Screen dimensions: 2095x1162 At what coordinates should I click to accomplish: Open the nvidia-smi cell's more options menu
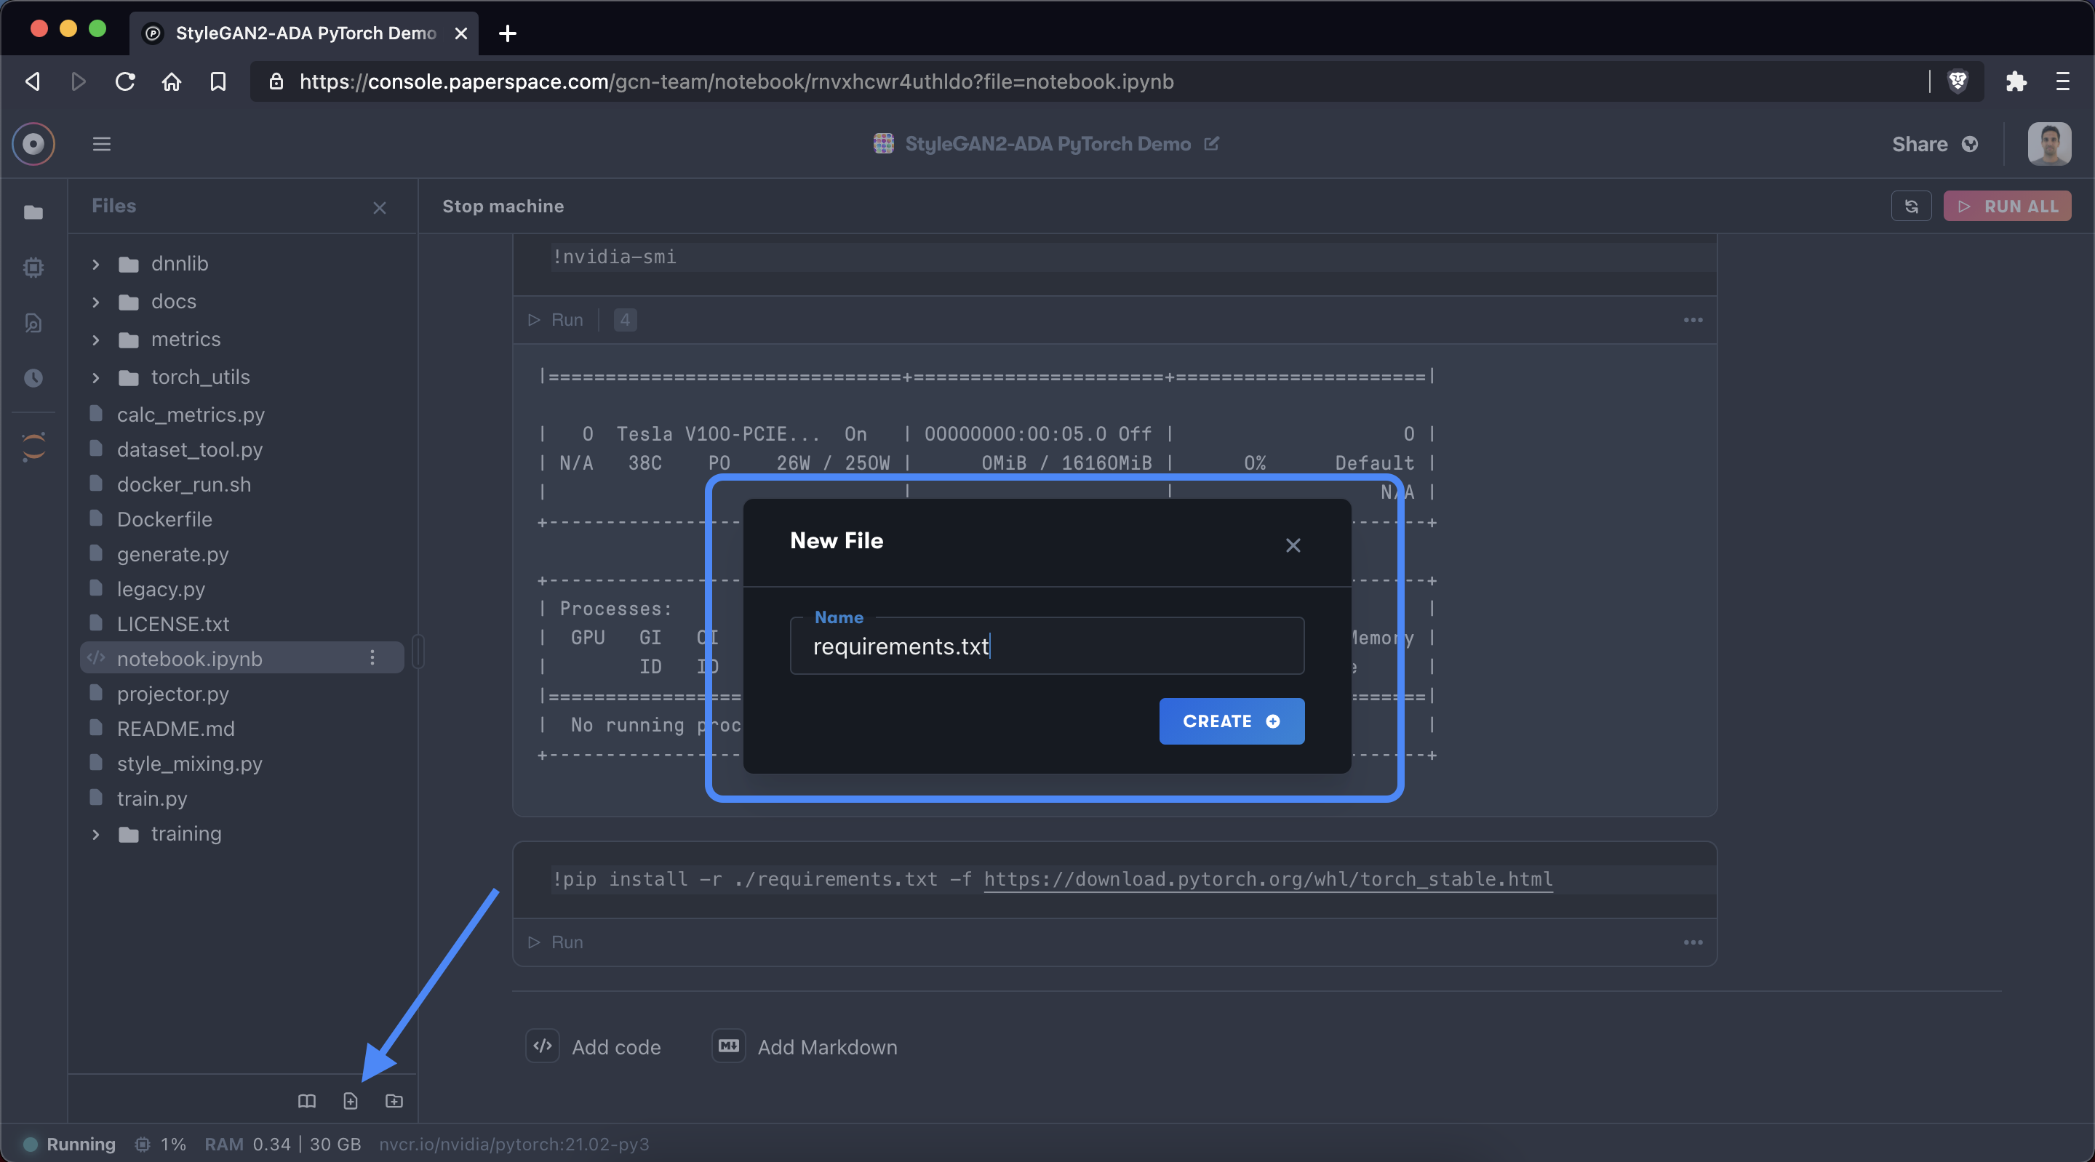(1693, 319)
